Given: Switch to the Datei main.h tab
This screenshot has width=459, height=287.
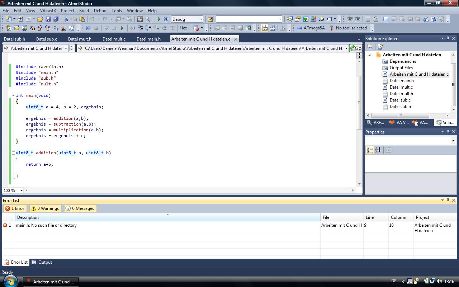Looking at the screenshot, I should [149, 39].
